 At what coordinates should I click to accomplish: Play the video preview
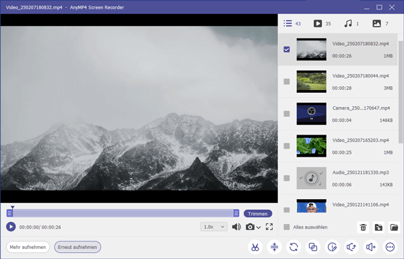(x=11, y=227)
